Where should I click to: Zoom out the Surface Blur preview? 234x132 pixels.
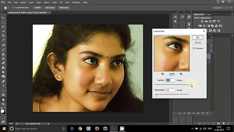[162, 74]
